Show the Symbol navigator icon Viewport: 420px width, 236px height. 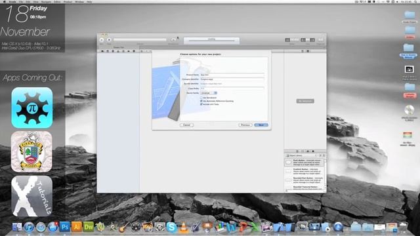108,51
